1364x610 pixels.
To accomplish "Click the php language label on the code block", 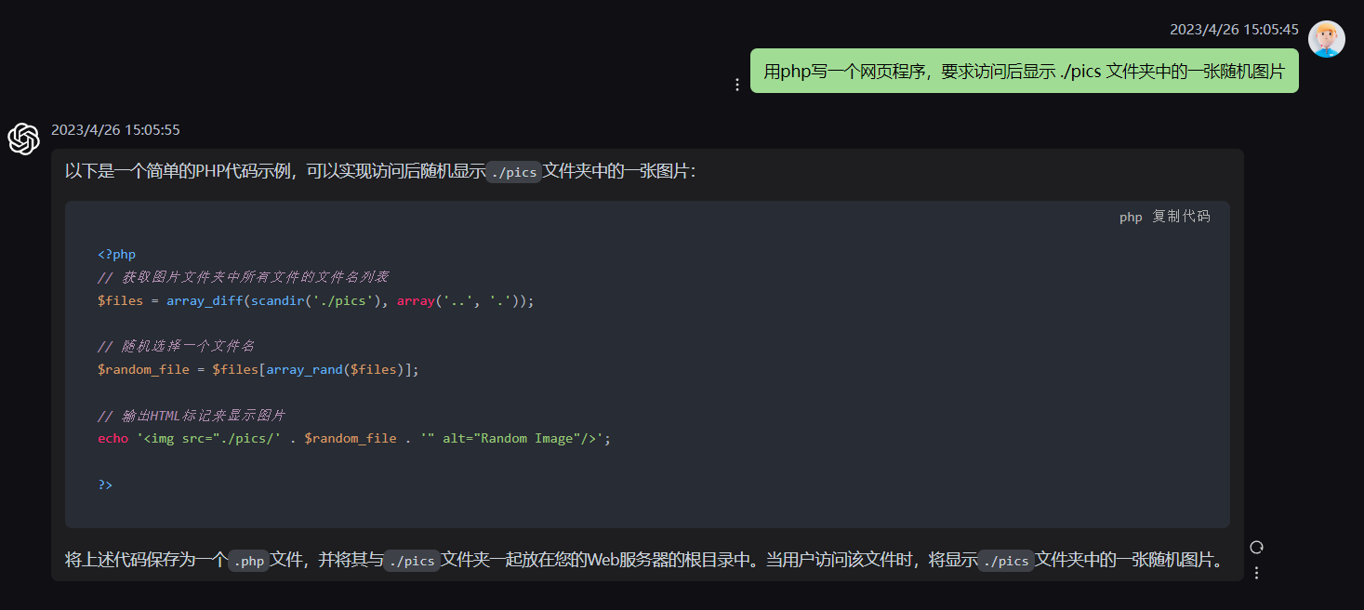I will coord(1130,217).
